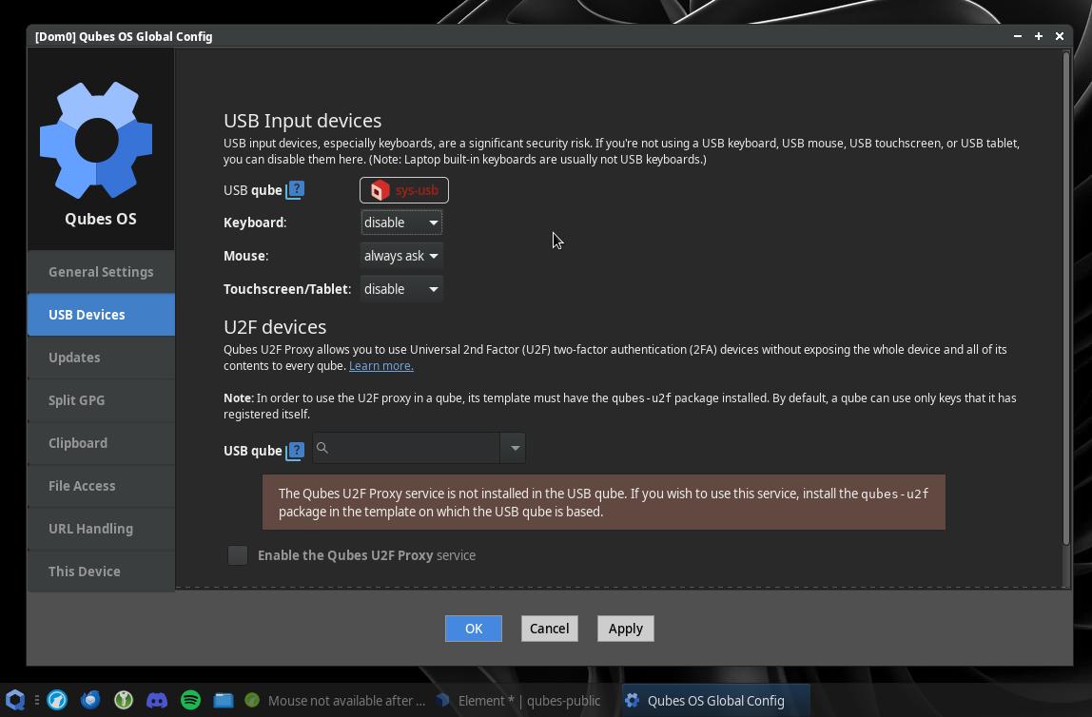1092x717 pixels.
Task: Expand the Mouse 'always ask' dropdown
Action: tap(400, 256)
